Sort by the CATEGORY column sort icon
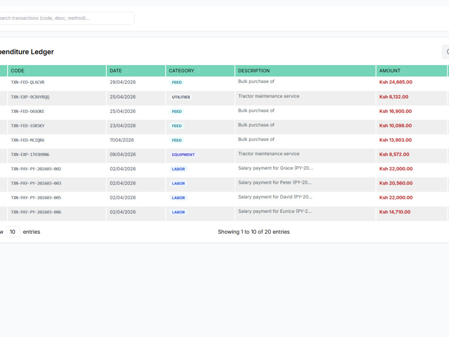The height and width of the screenshot is (337, 449). 199,71
